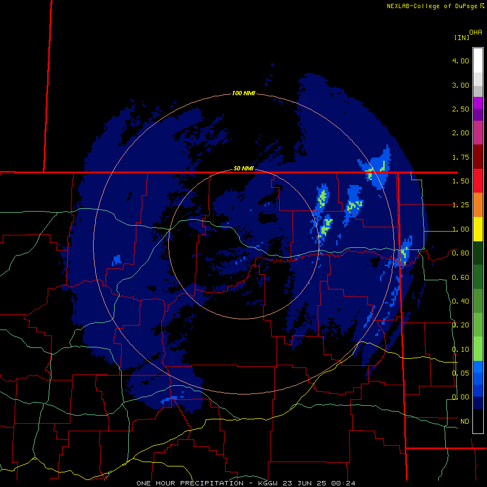
Task: Click the 50 NMI range ring label
Action: coord(243,169)
